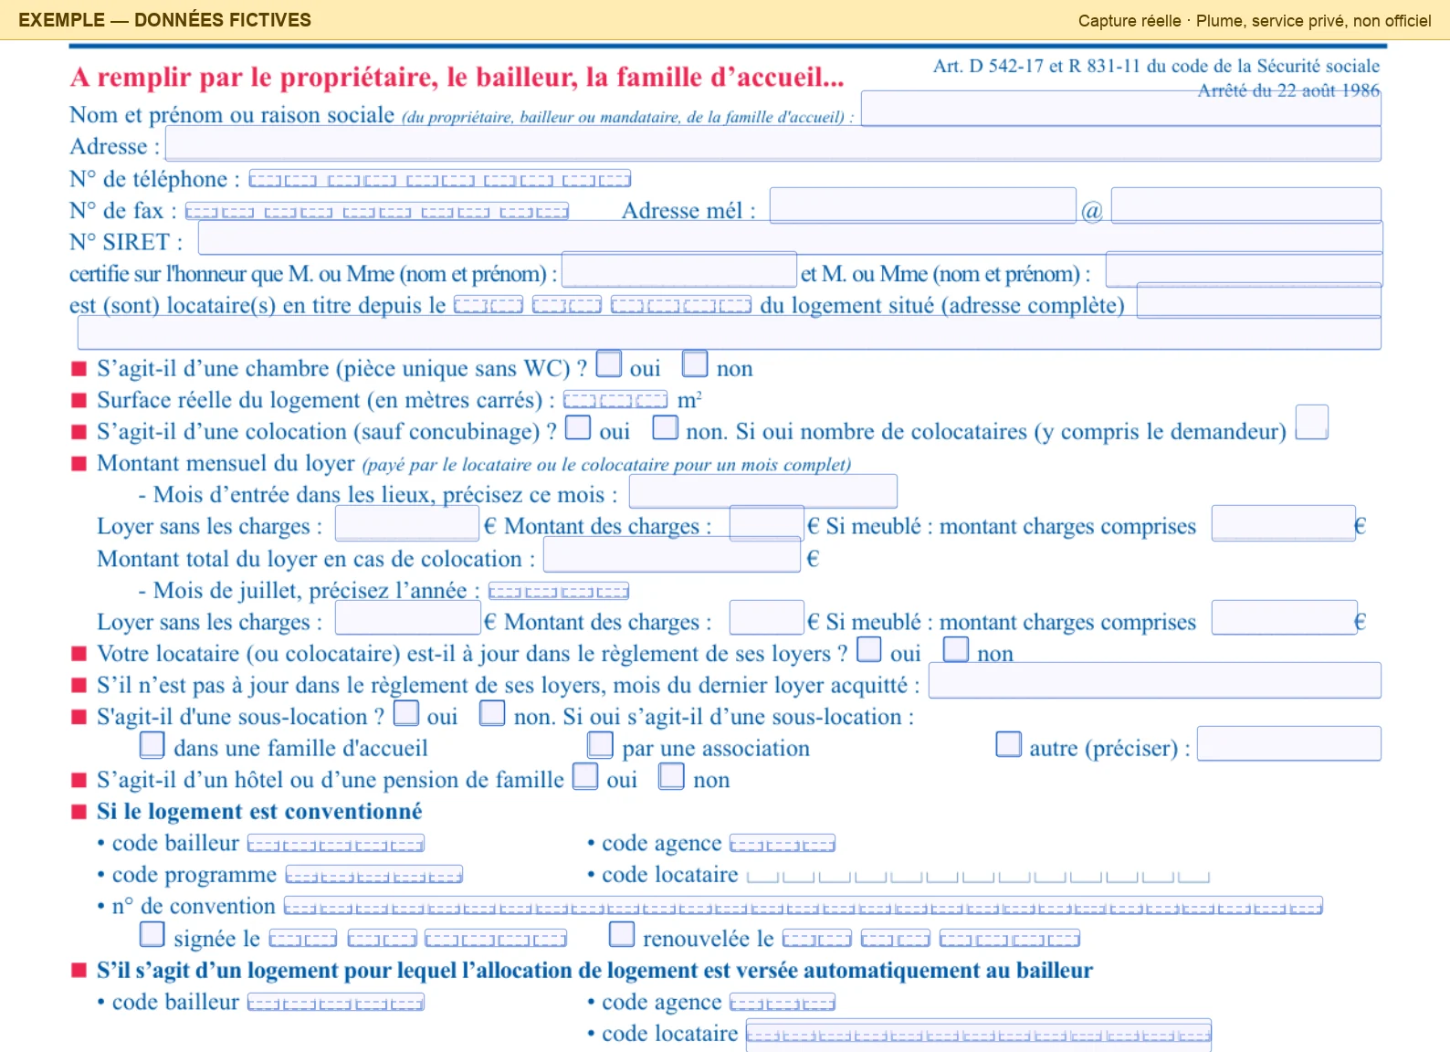
Task: Click the heading 'A remplir par le propriétaire, le bailleur, la famille d'accueil...'
Action: (457, 78)
